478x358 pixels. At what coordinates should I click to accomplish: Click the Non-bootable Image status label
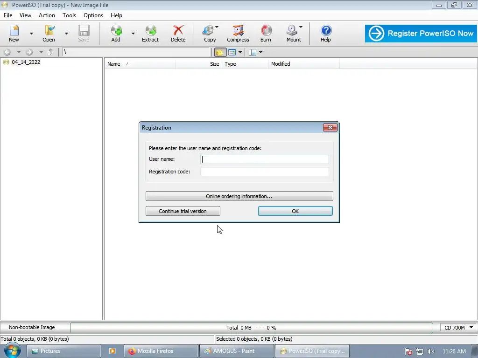point(32,327)
